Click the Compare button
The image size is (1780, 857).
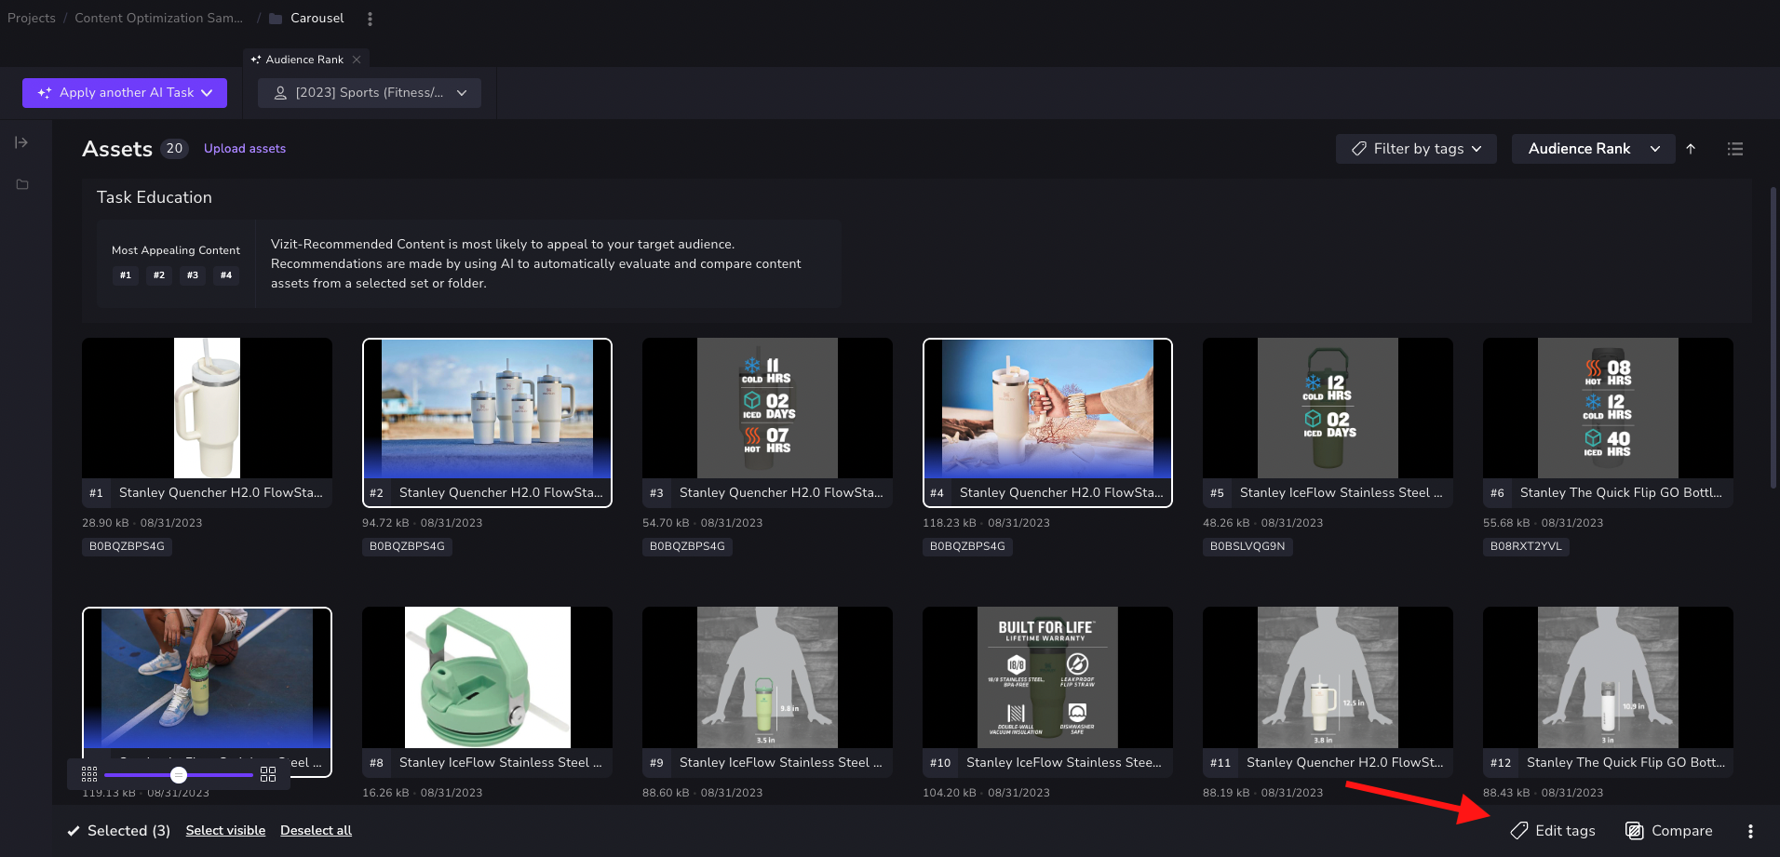point(1669,831)
